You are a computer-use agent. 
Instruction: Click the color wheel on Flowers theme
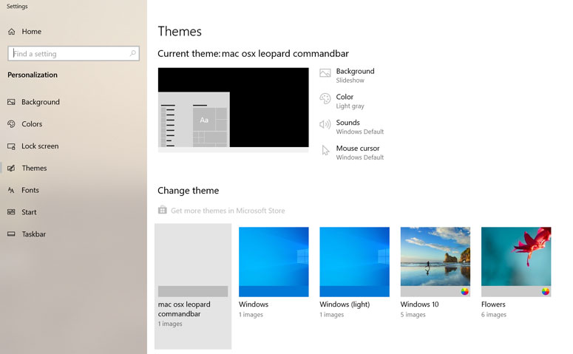(545, 291)
